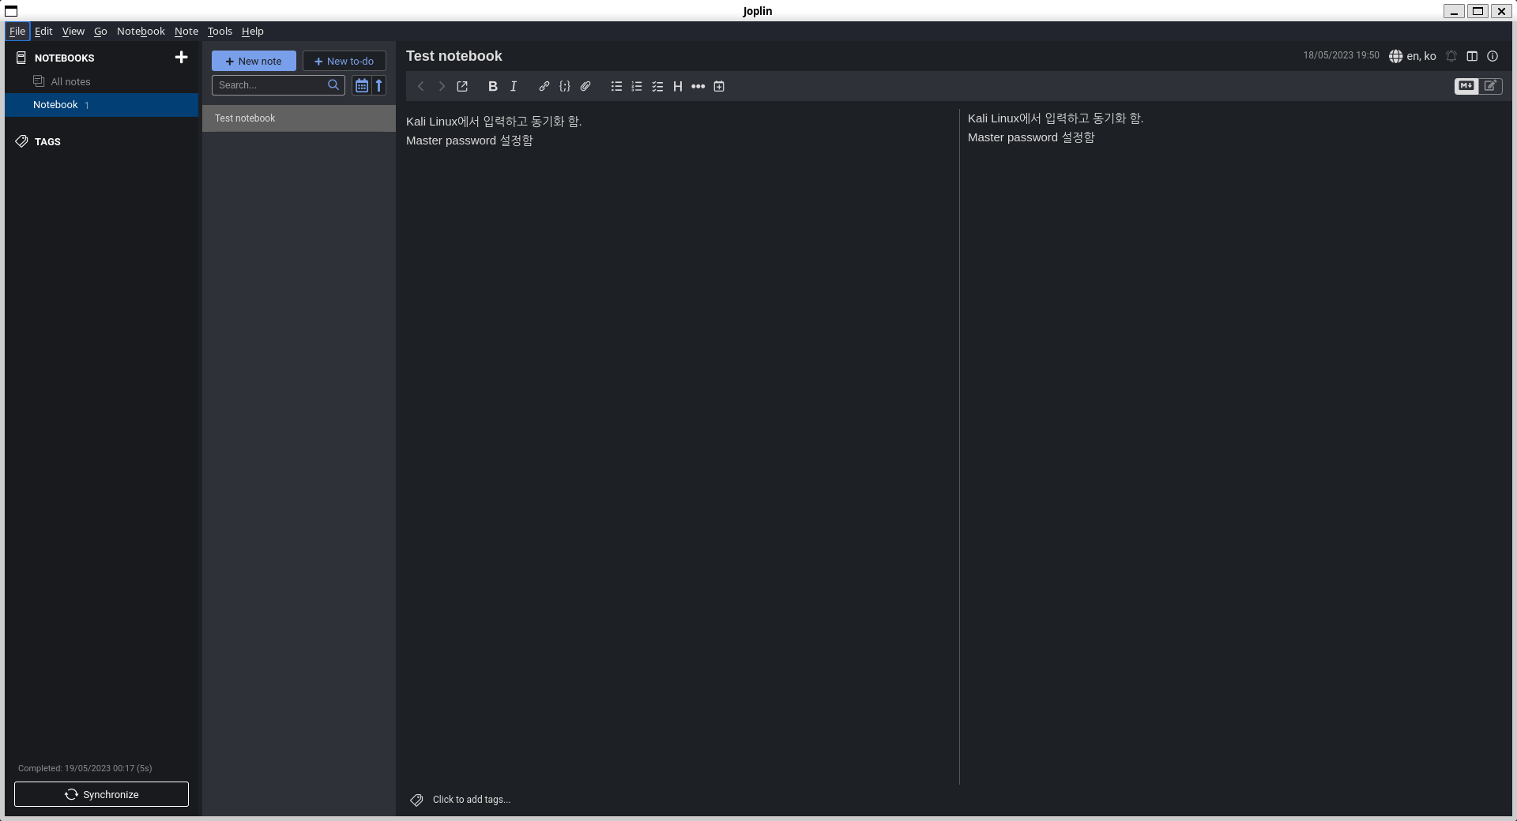Click the Tags header icon

pyautogui.click(x=21, y=141)
